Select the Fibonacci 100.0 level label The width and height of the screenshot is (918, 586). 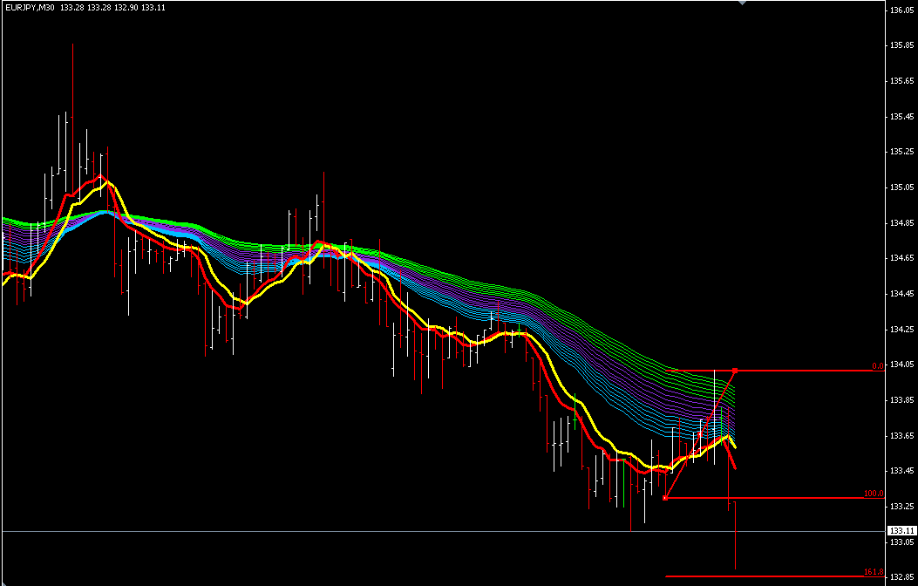point(874,494)
